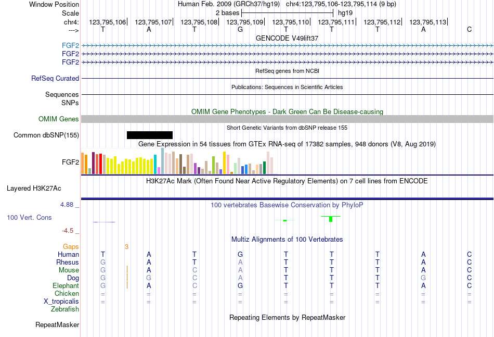Screen dimensions: 494x337
Task: Click the Human Feb. 2009 (GRCh37/hg19) text
Action: (229, 4)
